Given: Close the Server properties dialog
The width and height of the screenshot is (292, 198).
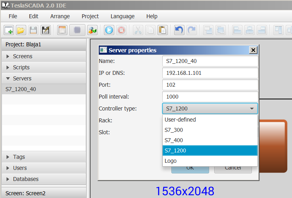Looking at the screenshot, I should coord(253,50).
